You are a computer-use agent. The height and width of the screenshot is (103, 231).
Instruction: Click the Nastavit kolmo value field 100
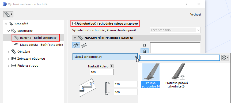point(102,72)
